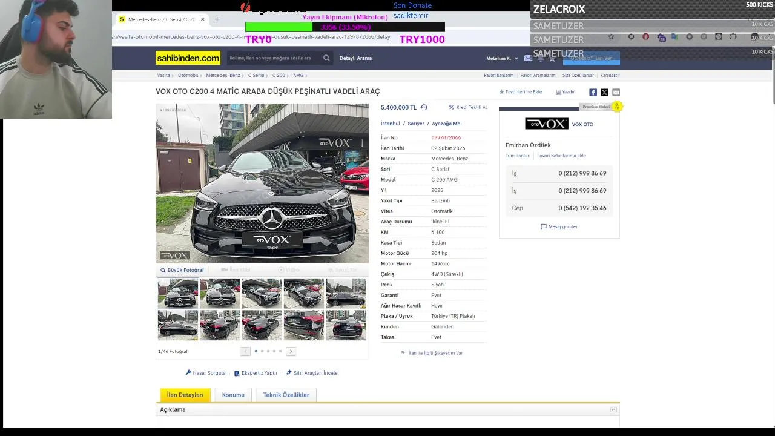
Task: Select the İlan Detayları tab
Action: tap(185, 395)
